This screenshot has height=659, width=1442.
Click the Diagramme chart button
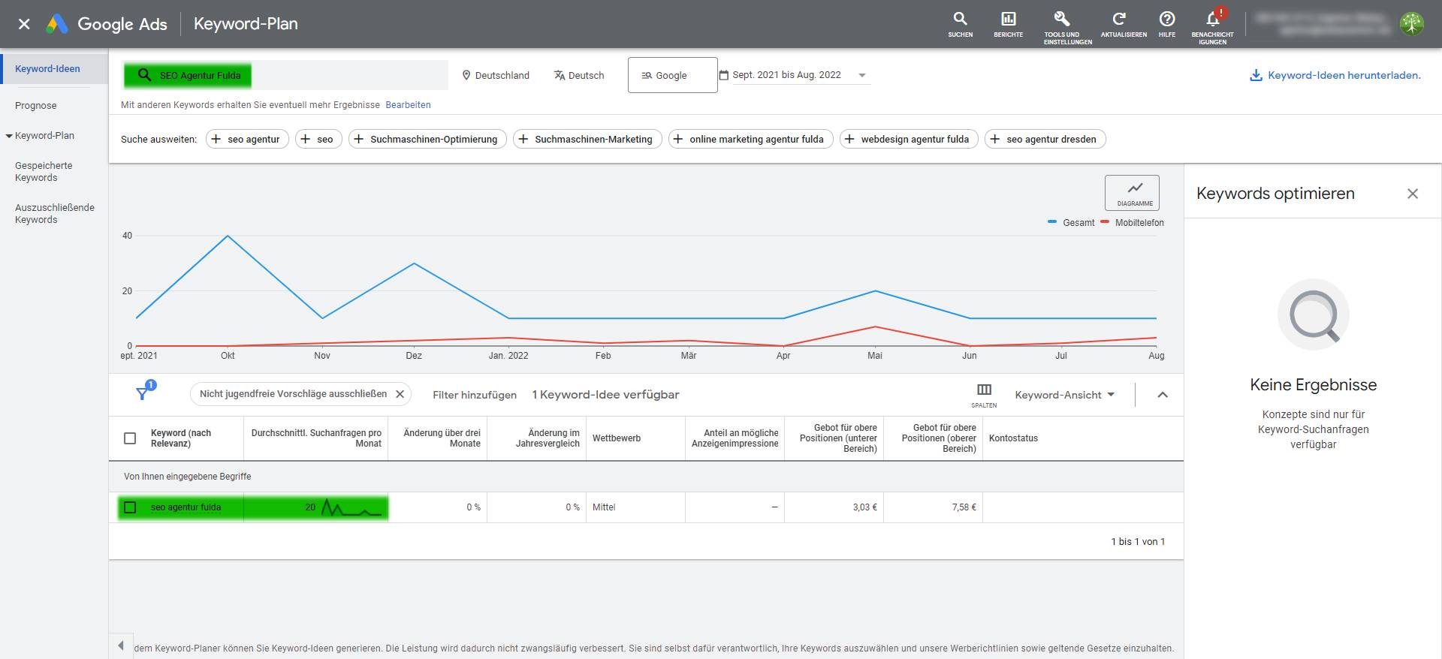click(x=1132, y=193)
